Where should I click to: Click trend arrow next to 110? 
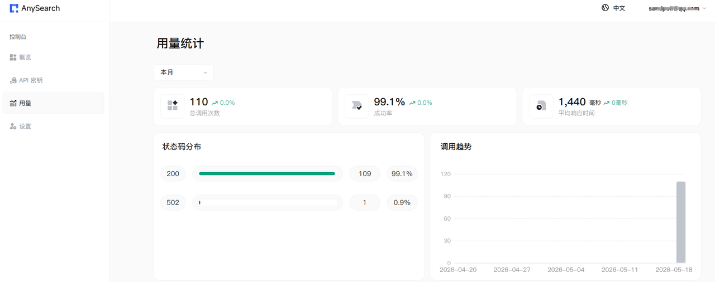point(214,103)
